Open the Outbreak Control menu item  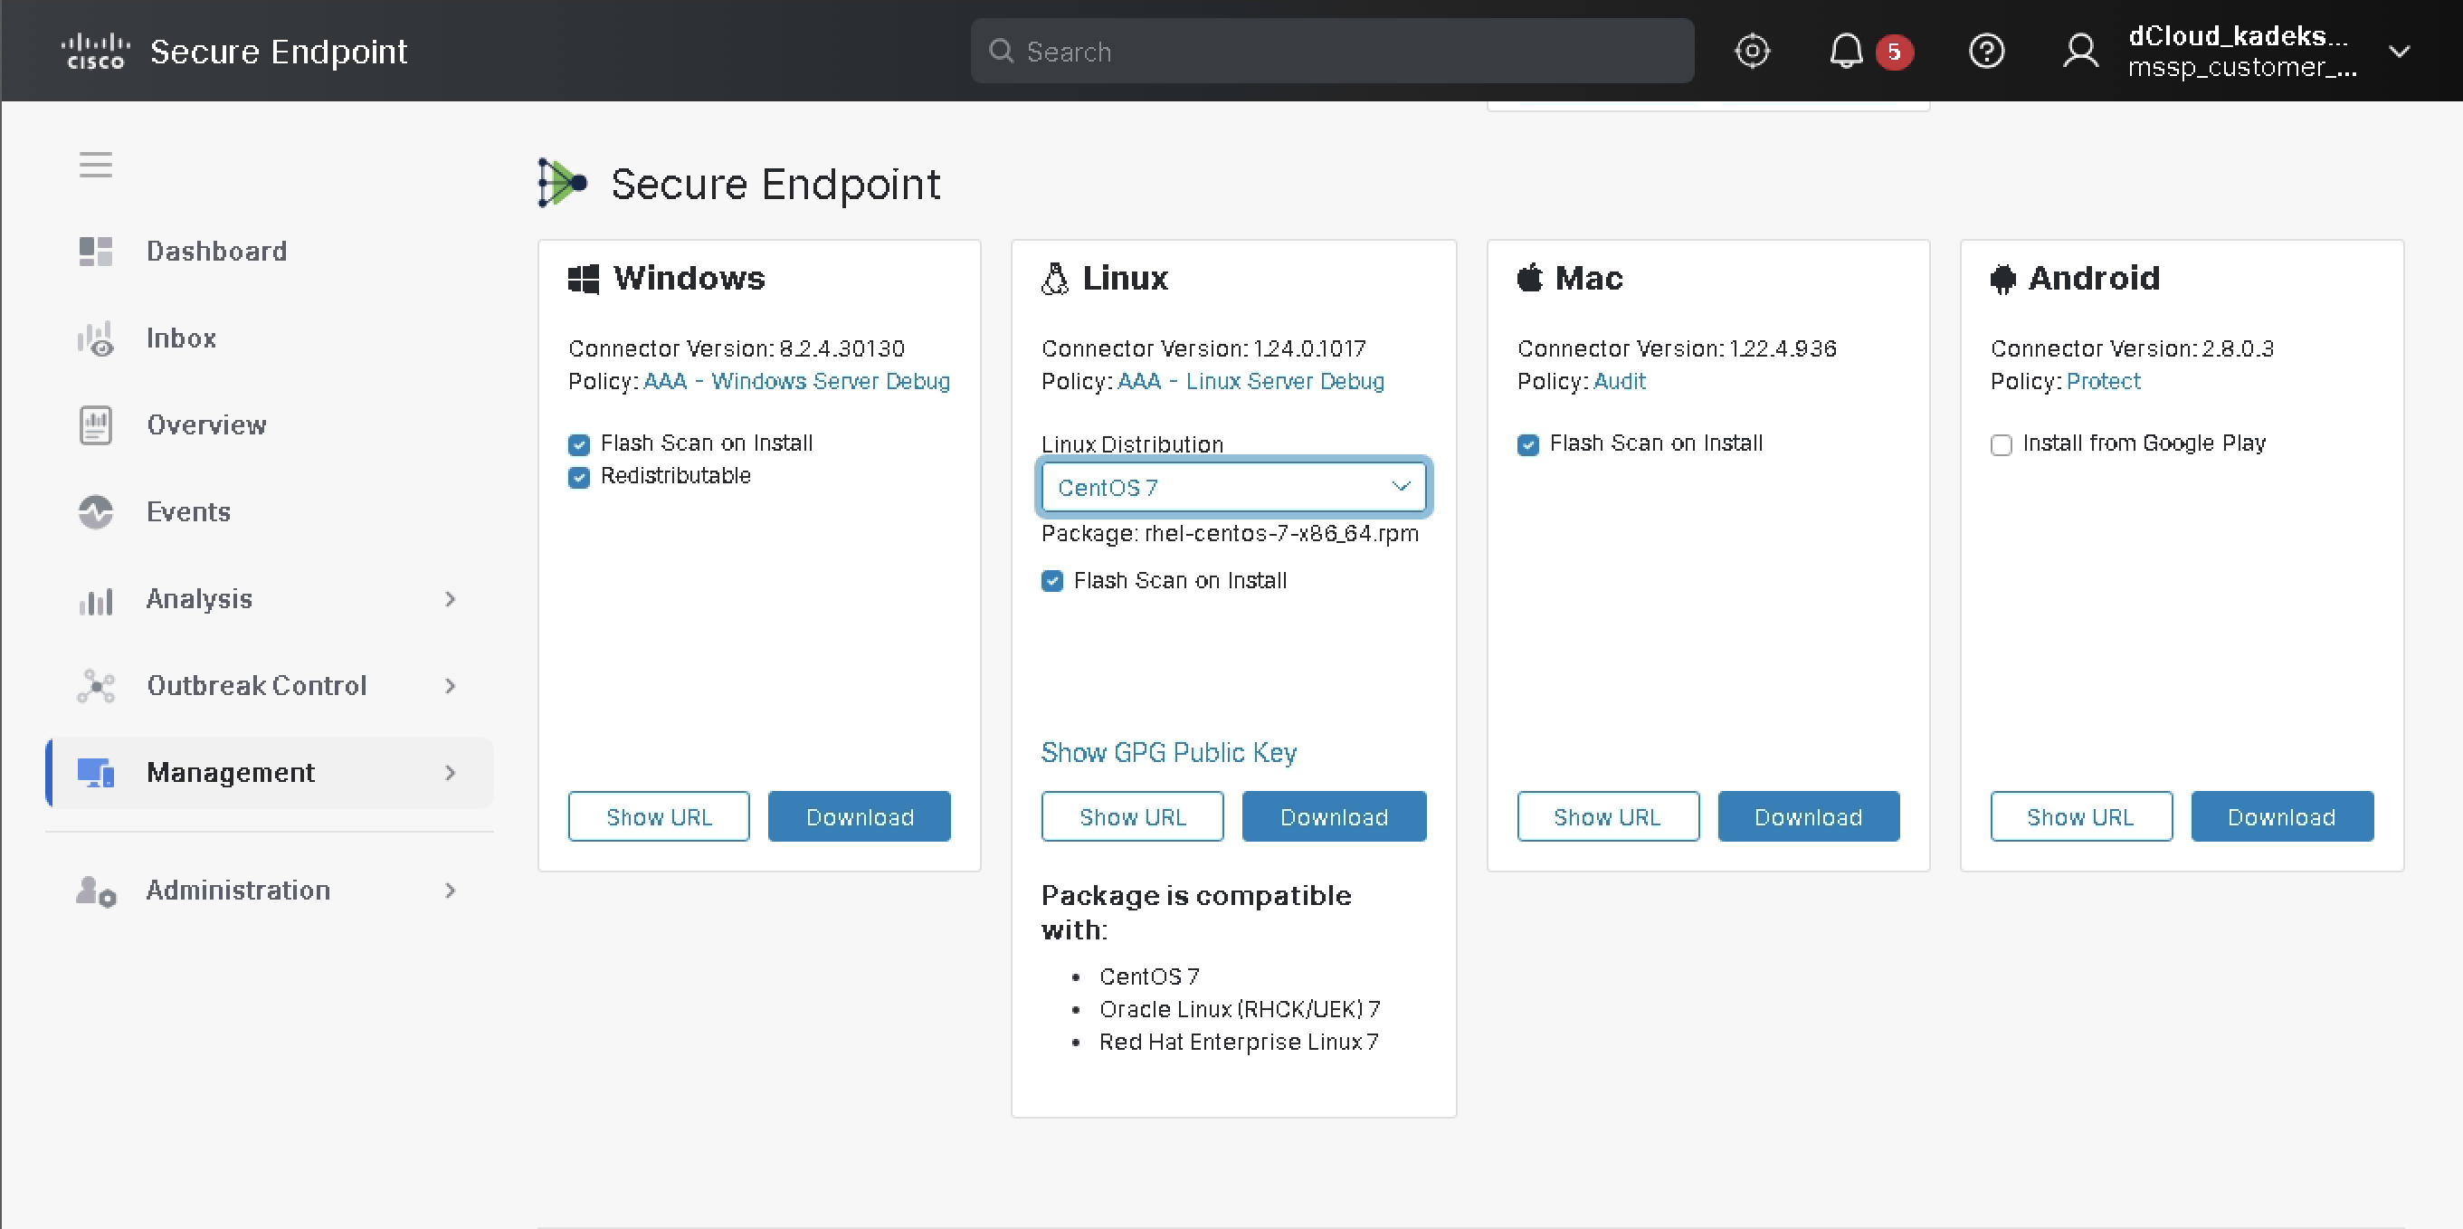pyautogui.click(x=256, y=686)
